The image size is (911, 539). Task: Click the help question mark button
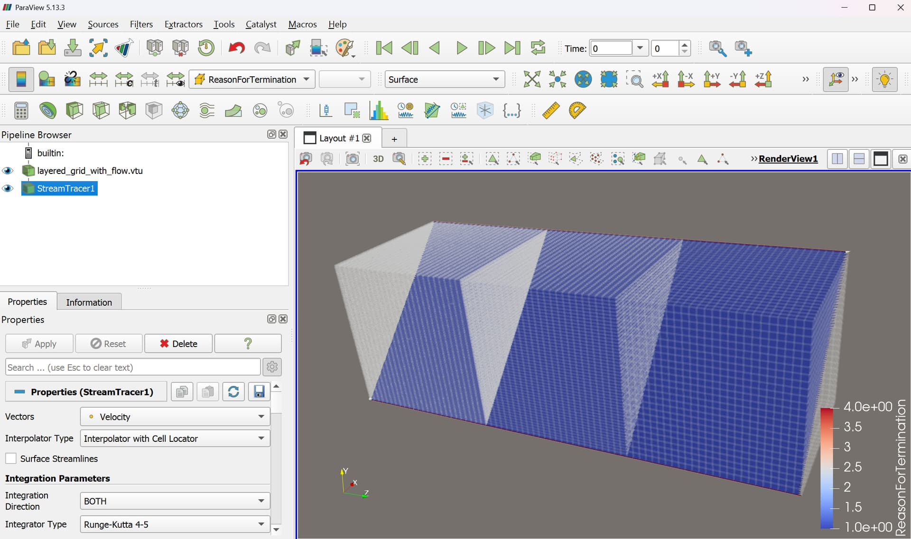[x=248, y=344]
